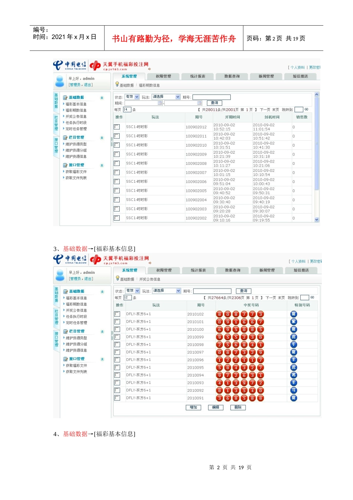Select the checkbox for draw 2010098

(117, 344)
